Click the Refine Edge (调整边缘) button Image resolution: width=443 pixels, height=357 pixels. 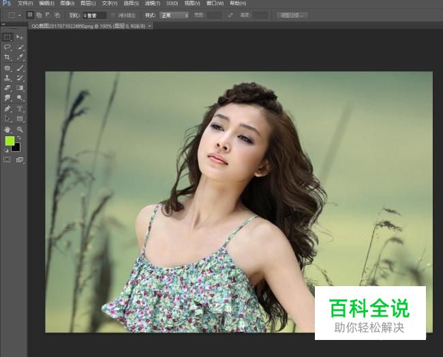click(292, 15)
